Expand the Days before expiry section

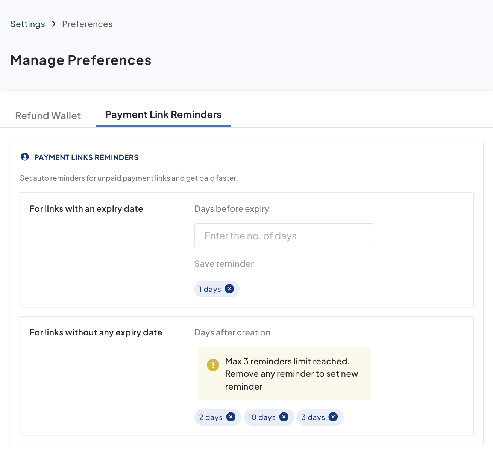(x=232, y=208)
